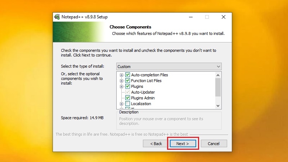288x162 pixels.
Task: Uncheck the Auto-completion Files checkbox
Action: coord(127,75)
